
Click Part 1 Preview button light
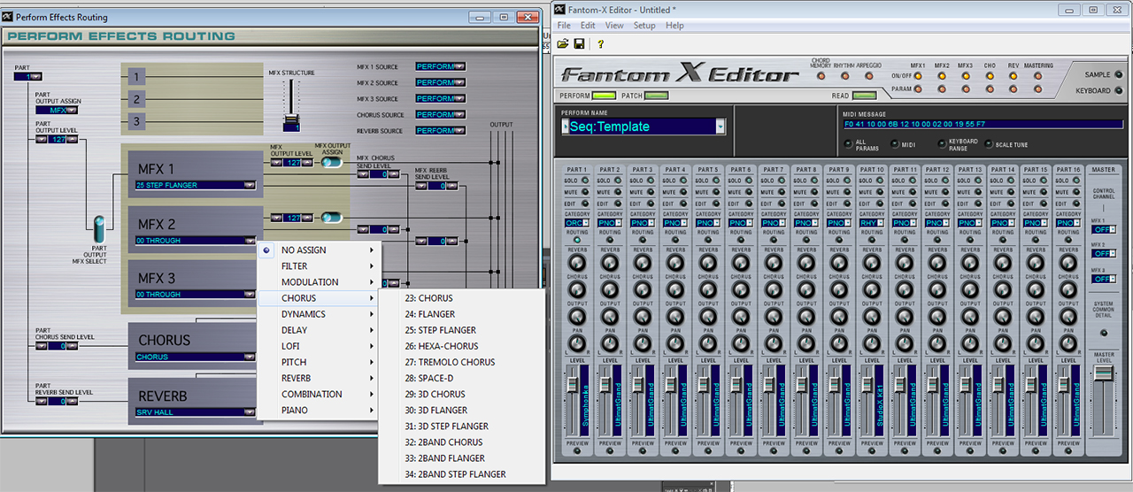point(576,450)
